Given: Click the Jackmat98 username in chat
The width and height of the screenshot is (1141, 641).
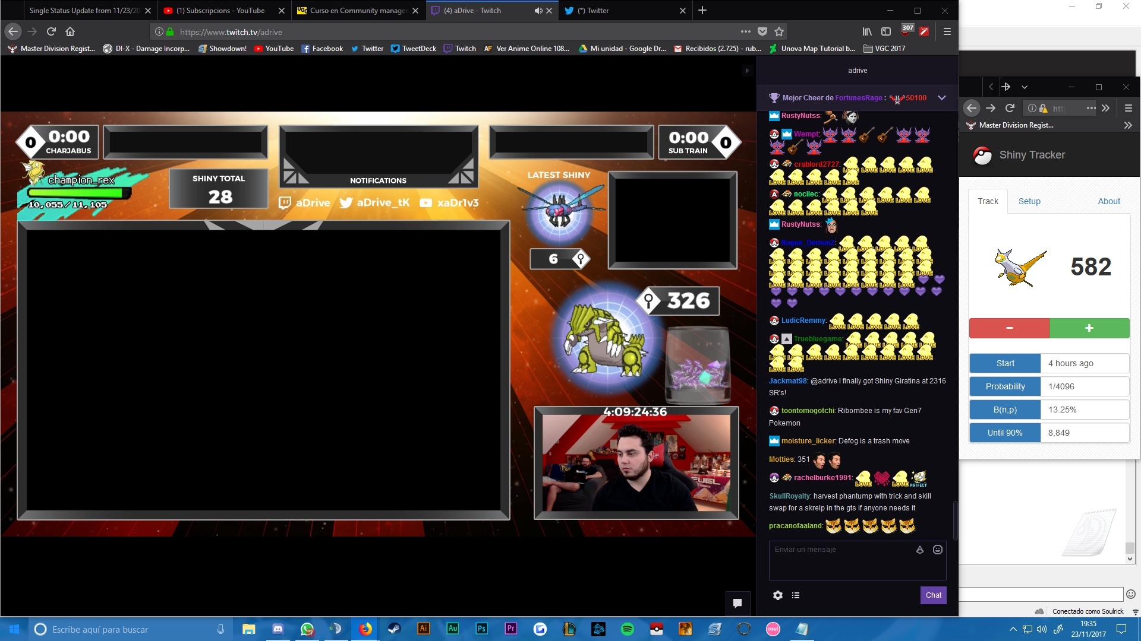Looking at the screenshot, I should point(788,381).
